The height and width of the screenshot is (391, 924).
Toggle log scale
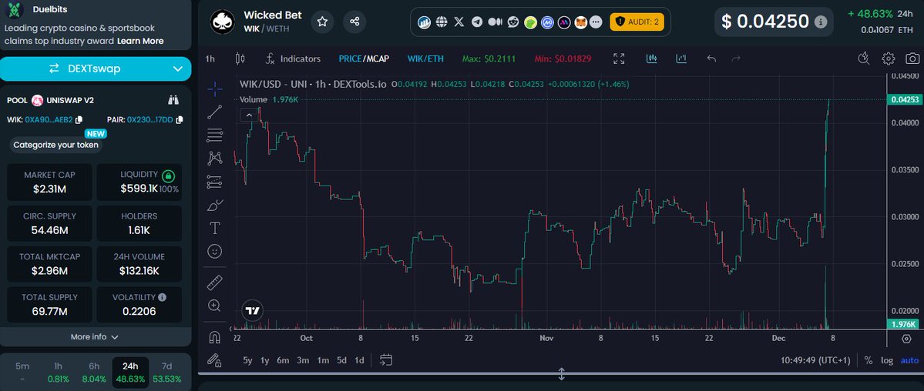click(x=887, y=360)
